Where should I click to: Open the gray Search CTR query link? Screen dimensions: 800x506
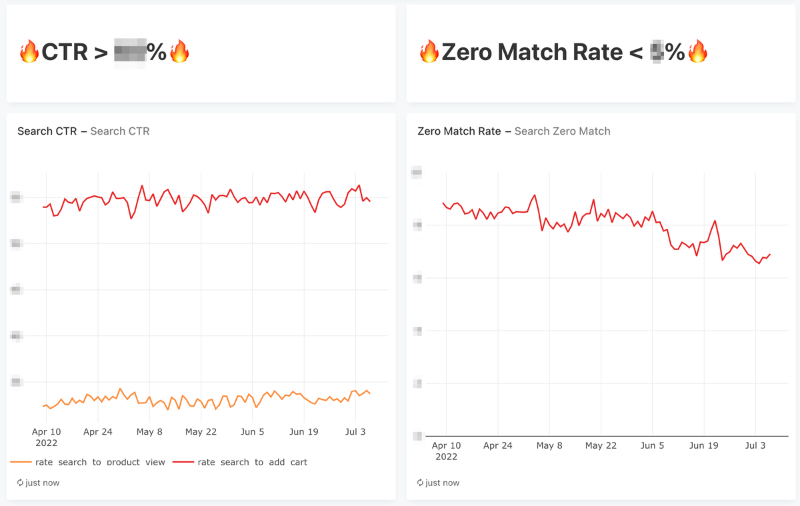tap(120, 131)
